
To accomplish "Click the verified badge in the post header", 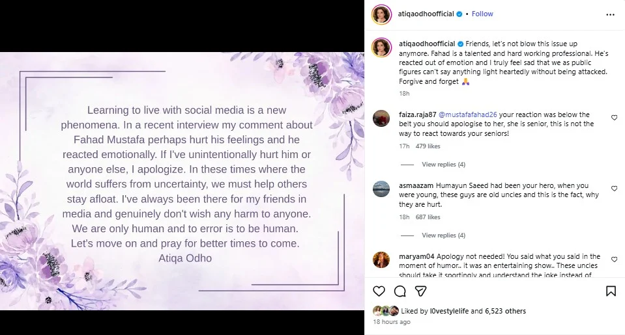I will pos(459,14).
